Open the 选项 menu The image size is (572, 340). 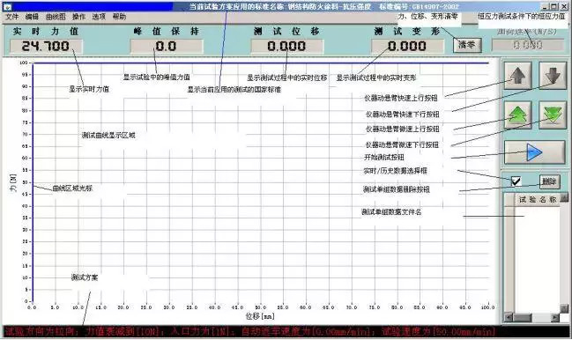click(99, 17)
